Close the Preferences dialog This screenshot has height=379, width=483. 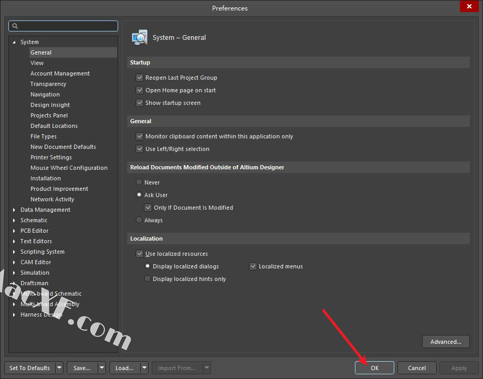click(469, 6)
